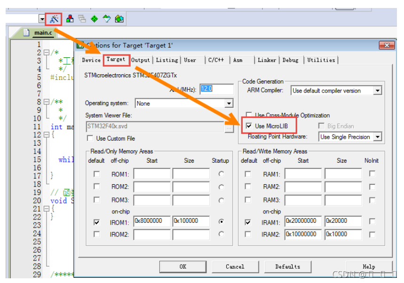The height and width of the screenshot is (283, 404).
Task: Toggle the IRAM2 NoInit checkbox
Action: coord(372,235)
